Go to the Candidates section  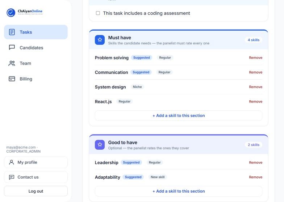pyautogui.click(x=36, y=48)
